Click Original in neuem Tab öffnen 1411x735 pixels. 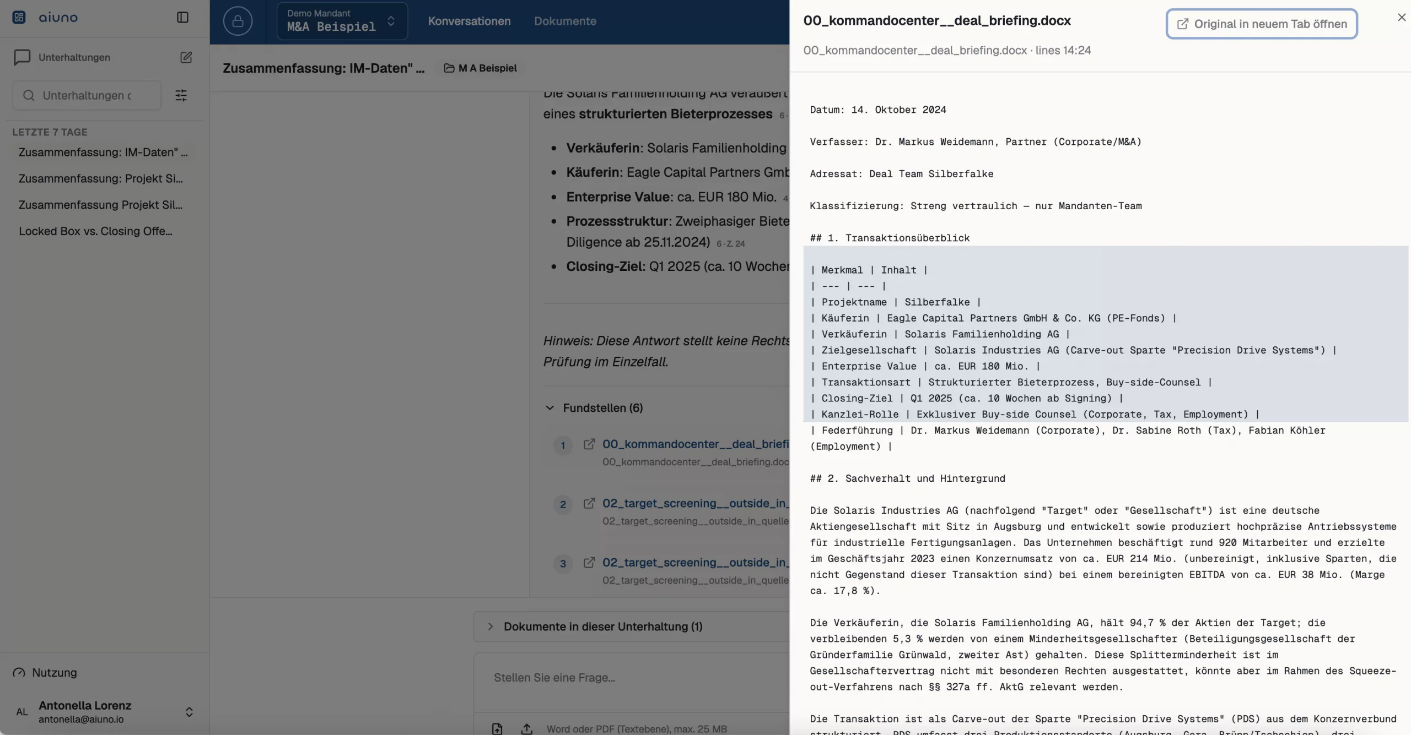pyautogui.click(x=1261, y=24)
